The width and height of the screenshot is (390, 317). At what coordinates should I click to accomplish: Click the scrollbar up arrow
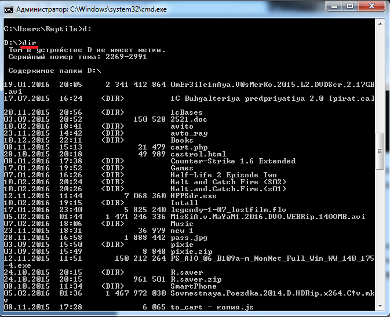point(380,24)
